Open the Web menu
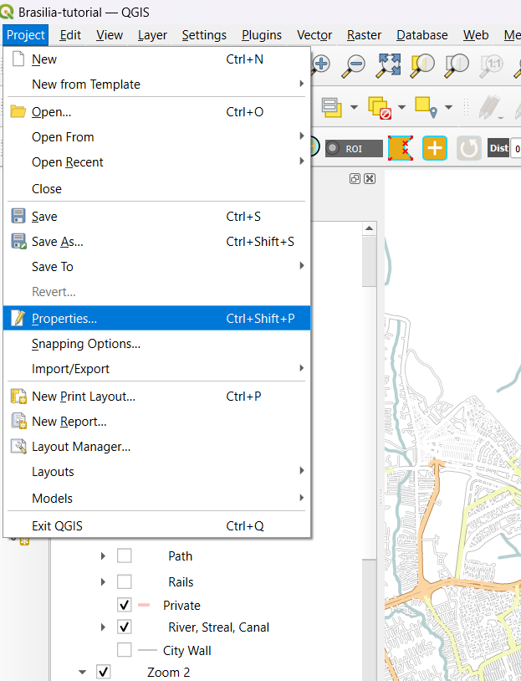The height and width of the screenshot is (681, 521). (476, 35)
